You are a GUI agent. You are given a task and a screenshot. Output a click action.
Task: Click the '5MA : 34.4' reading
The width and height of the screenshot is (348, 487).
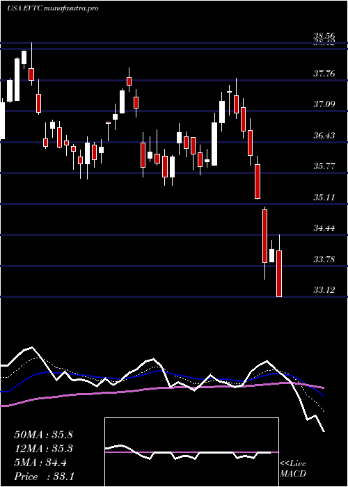click(40, 463)
